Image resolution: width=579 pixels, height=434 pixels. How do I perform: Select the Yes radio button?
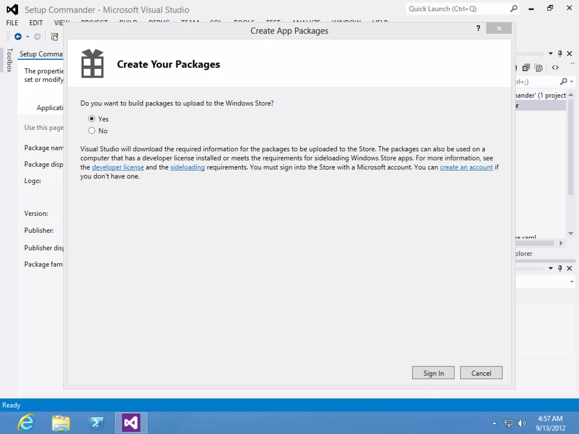pyautogui.click(x=92, y=119)
